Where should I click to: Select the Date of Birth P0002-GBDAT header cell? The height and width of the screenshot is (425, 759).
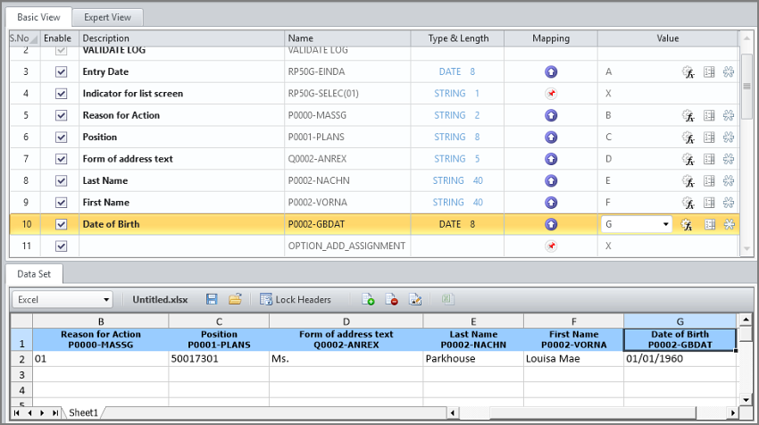point(680,339)
